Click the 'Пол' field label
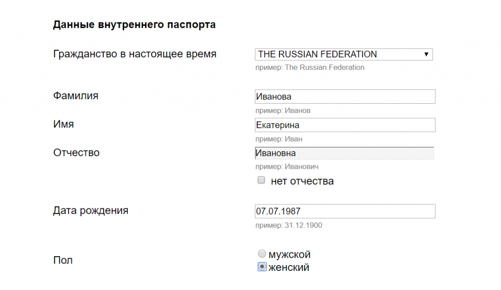This screenshot has width=501, height=290. (63, 260)
